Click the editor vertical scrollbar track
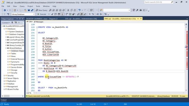The height and width of the screenshot is (106, 189). click(186, 59)
